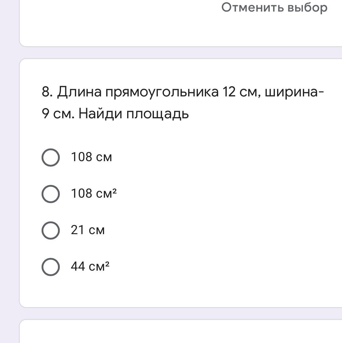Click the previous question card at top
Screen dimensions: 342x343
(181, 23)
